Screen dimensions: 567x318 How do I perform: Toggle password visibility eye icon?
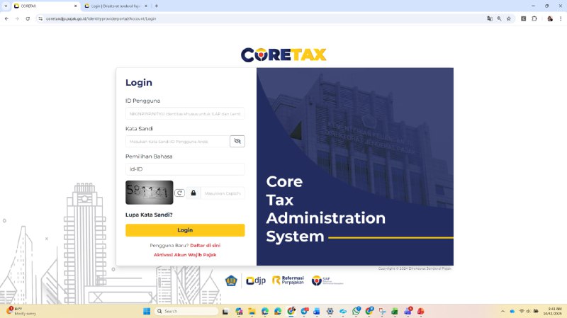[237, 141]
